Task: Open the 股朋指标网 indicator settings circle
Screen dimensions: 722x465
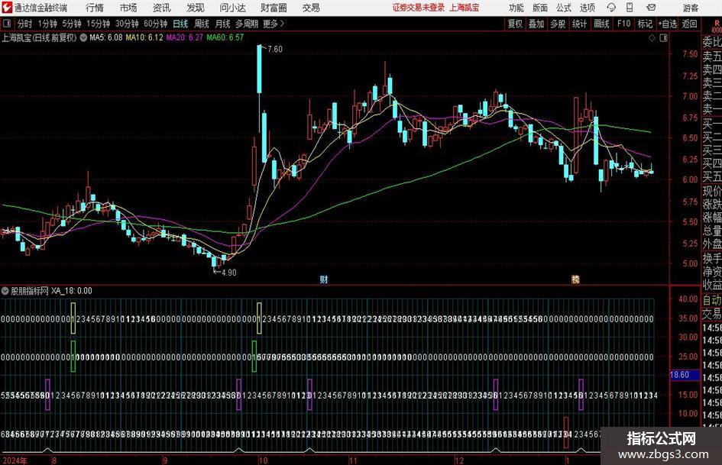Action: [5, 291]
